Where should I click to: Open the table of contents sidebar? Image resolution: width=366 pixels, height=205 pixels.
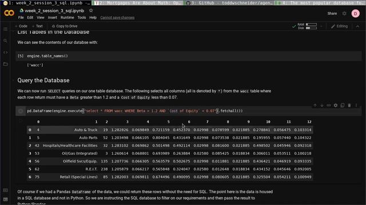pyautogui.click(x=5, y=29)
